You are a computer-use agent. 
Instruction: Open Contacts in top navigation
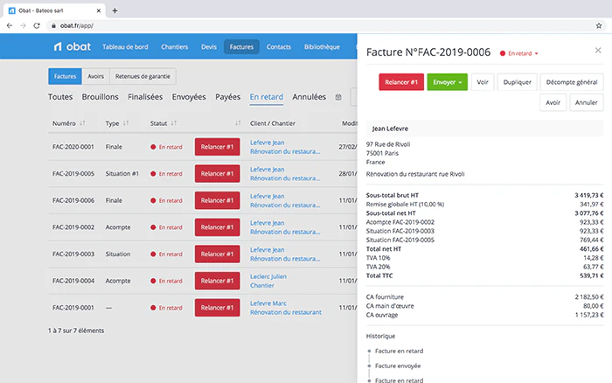tap(279, 47)
